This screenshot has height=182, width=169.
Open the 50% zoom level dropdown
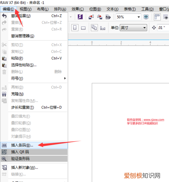point(139,17)
